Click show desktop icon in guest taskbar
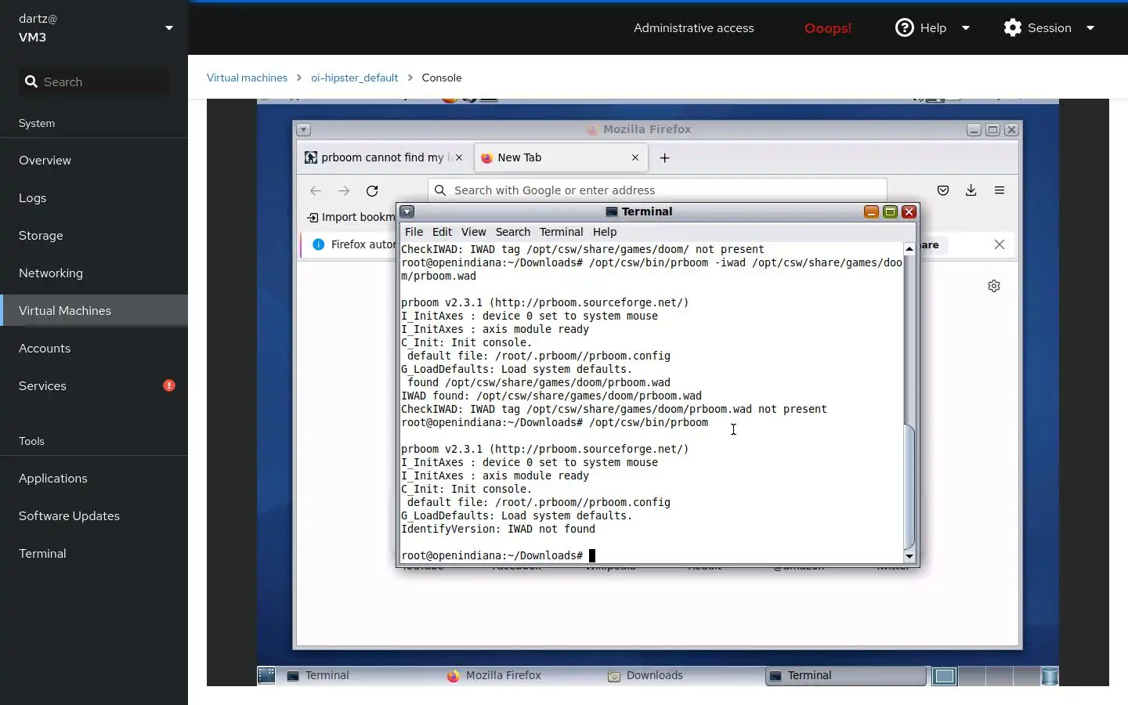The width and height of the screenshot is (1128, 705). [266, 675]
